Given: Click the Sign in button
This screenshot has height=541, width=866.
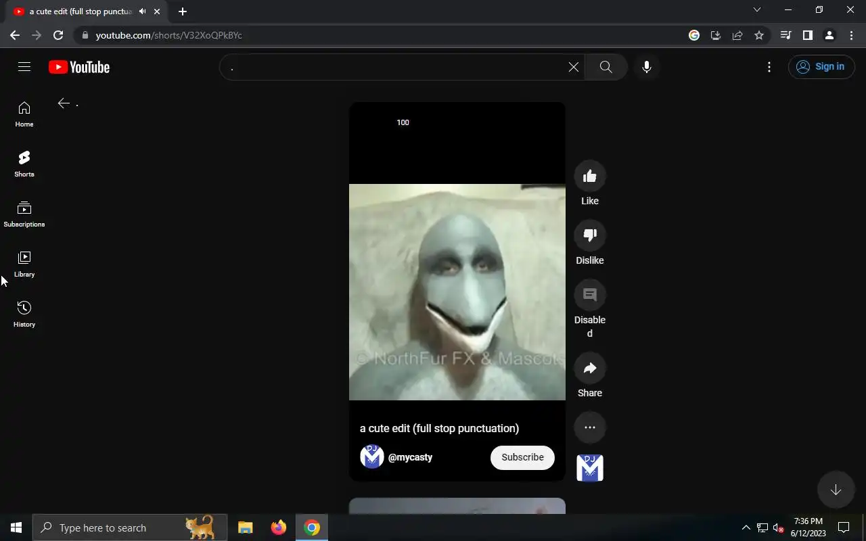Looking at the screenshot, I should coord(821,67).
